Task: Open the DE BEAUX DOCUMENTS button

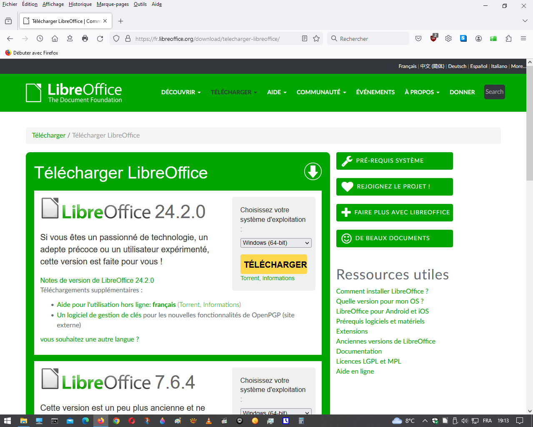Action: pyautogui.click(x=394, y=239)
